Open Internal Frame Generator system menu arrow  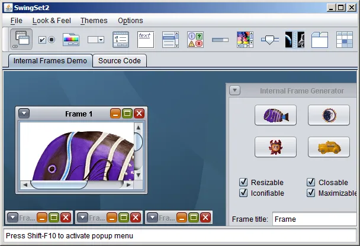(234, 90)
